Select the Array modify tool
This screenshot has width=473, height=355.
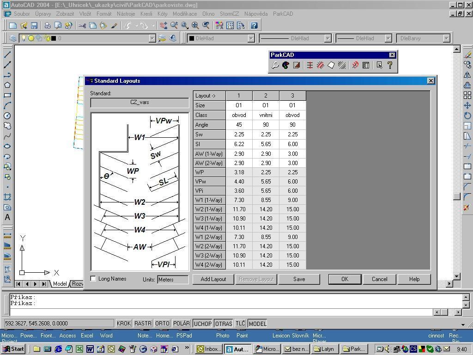point(467,95)
